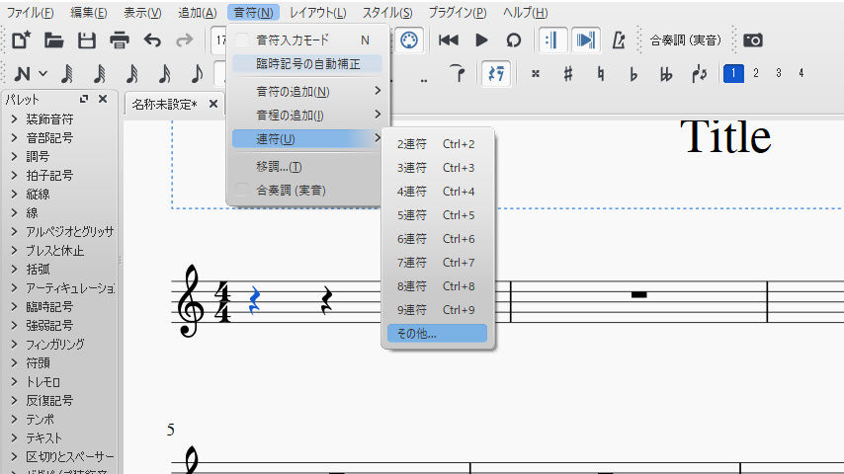Screen dimensions: 844x474
Task: Close the 名称未設定 score tab
Action: click(x=213, y=104)
